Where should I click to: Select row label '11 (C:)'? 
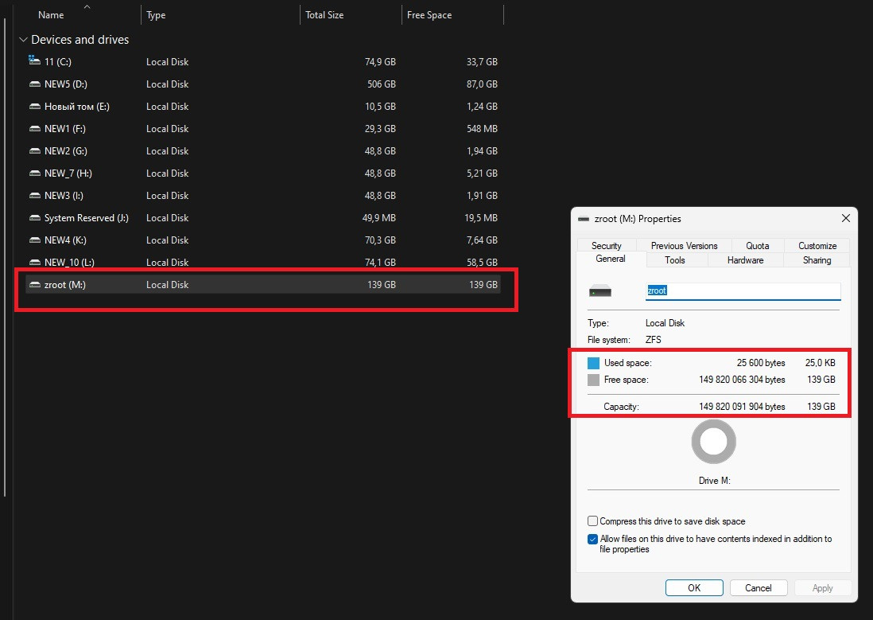(58, 62)
